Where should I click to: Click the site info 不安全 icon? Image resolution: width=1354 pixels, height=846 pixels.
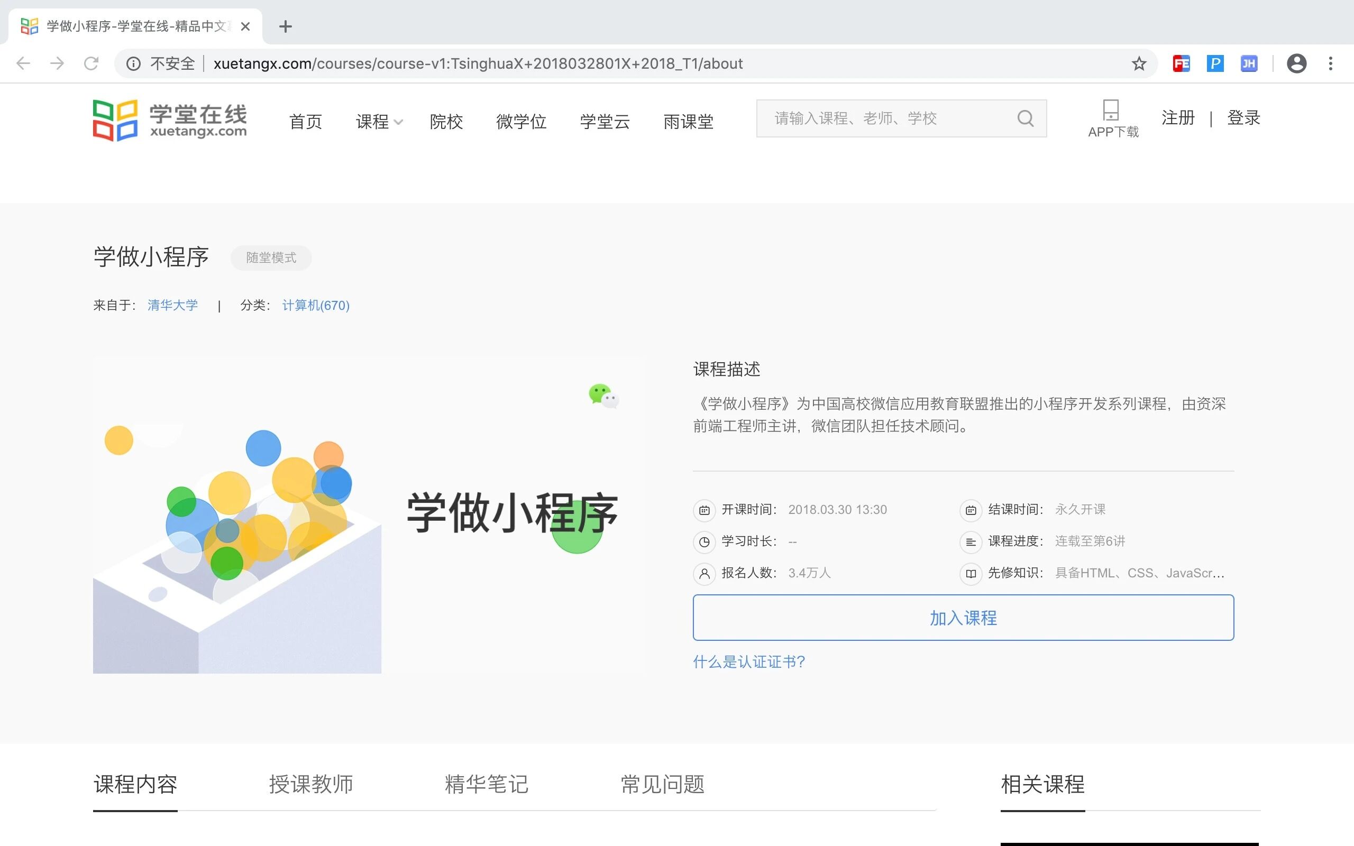(134, 64)
